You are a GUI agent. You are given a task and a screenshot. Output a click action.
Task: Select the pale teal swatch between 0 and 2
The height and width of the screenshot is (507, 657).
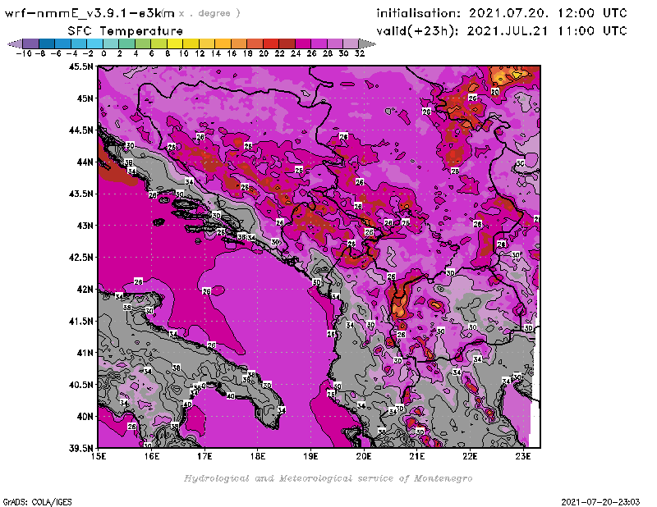pyautogui.click(x=111, y=43)
